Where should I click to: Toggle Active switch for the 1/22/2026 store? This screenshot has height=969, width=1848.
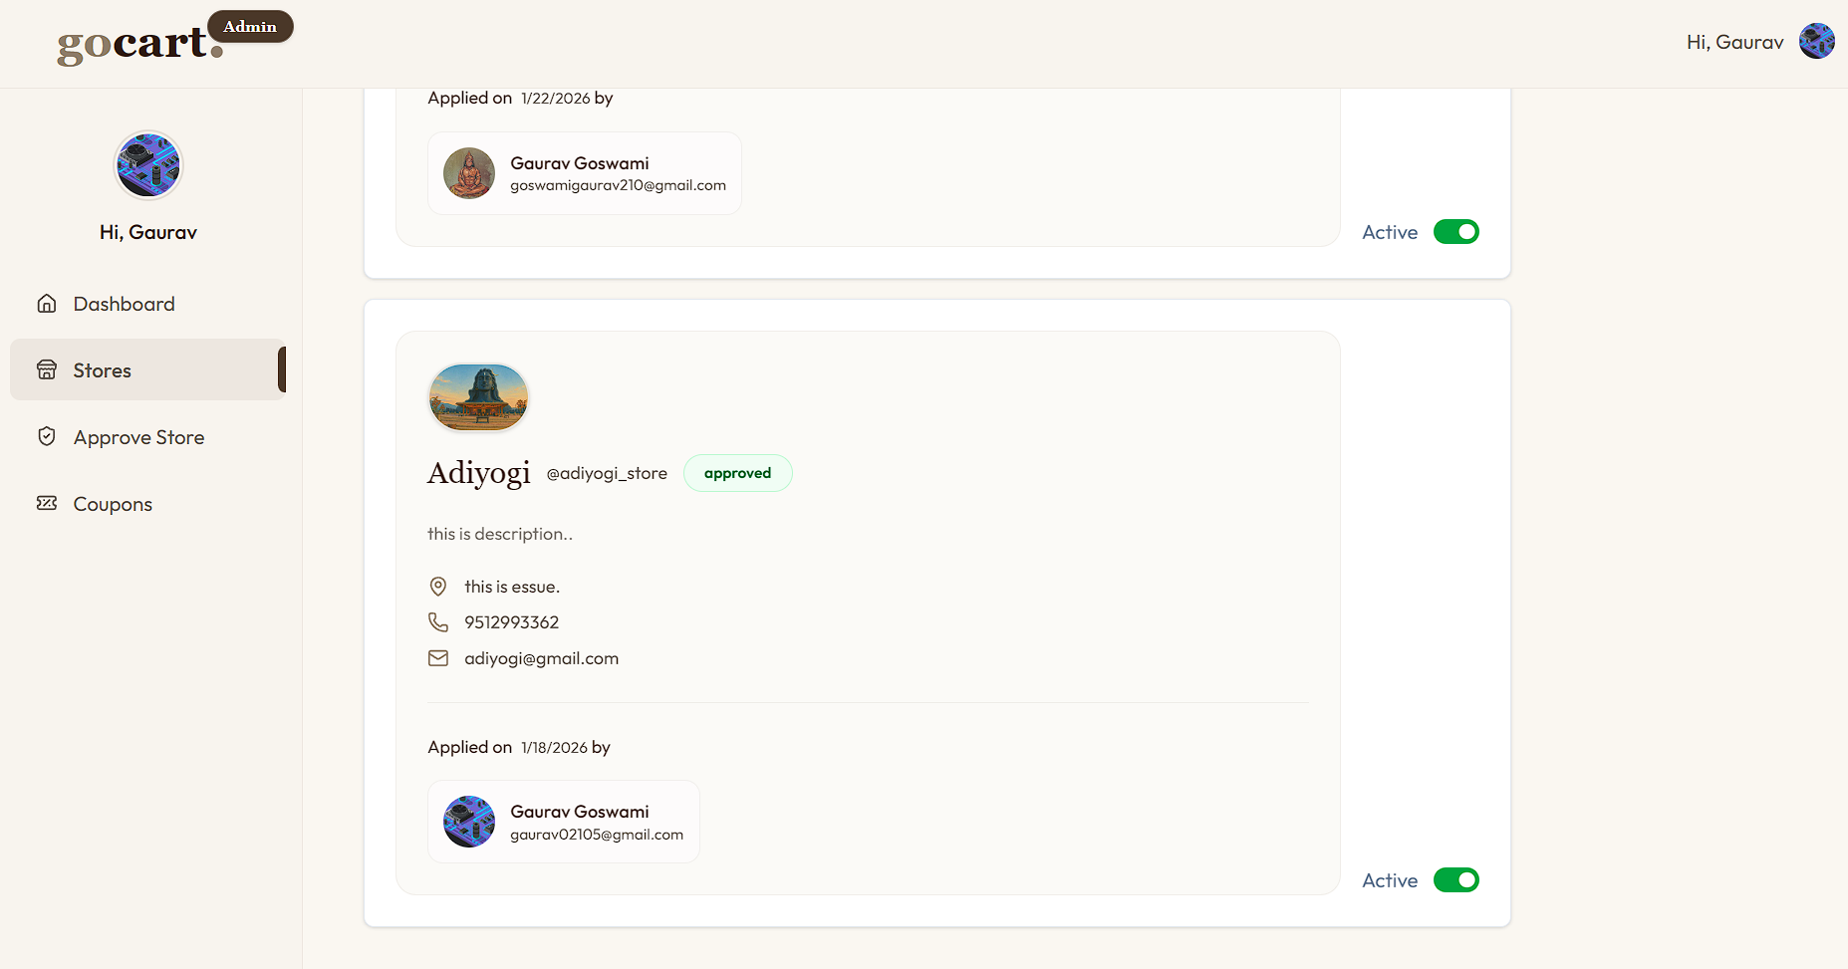click(x=1455, y=232)
